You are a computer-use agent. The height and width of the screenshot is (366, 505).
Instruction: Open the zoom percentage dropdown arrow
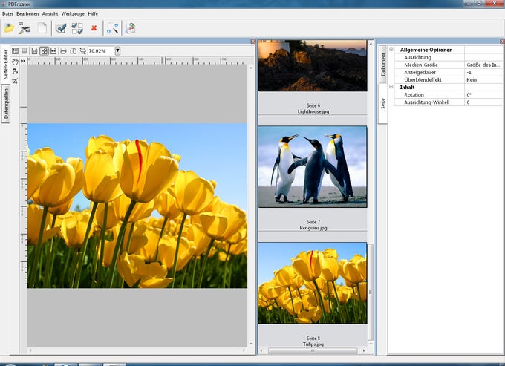117,51
